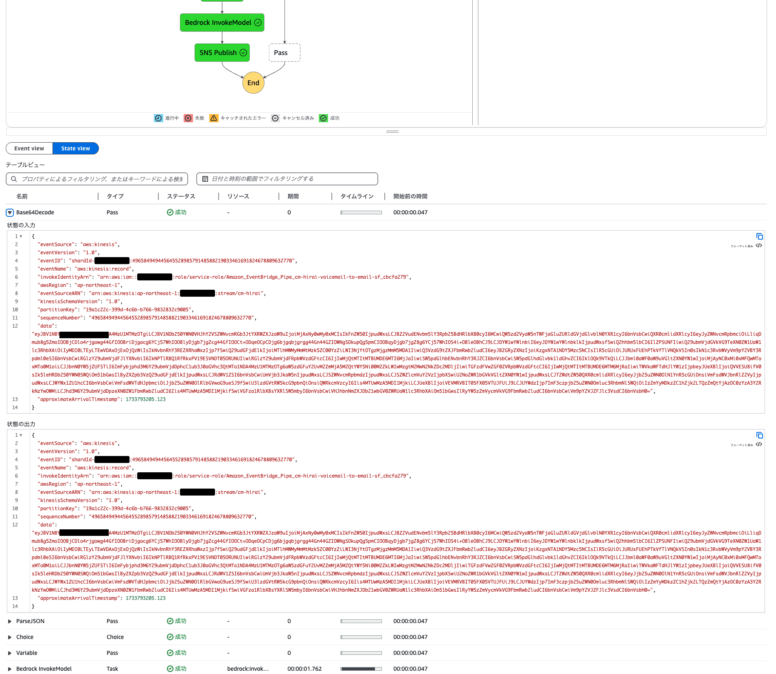Click the in-progress legend icon
The height and width of the screenshot is (674, 776).
[158, 118]
